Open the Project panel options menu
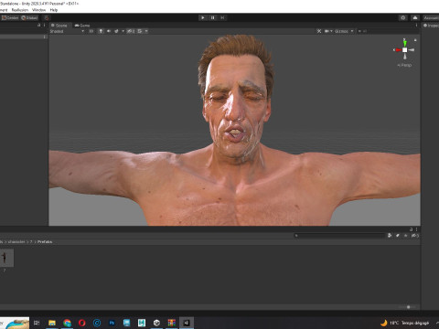This screenshot has width=439, height=329. 416,229
